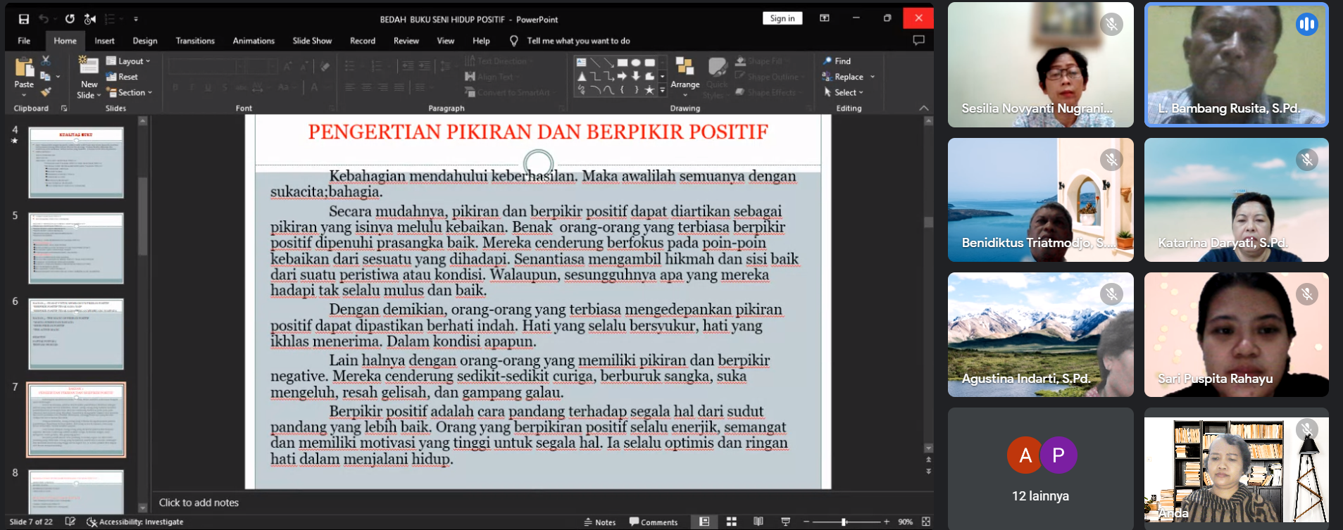
Task: Select slide 6 thumbnail
Action: (x=76, y=334)
